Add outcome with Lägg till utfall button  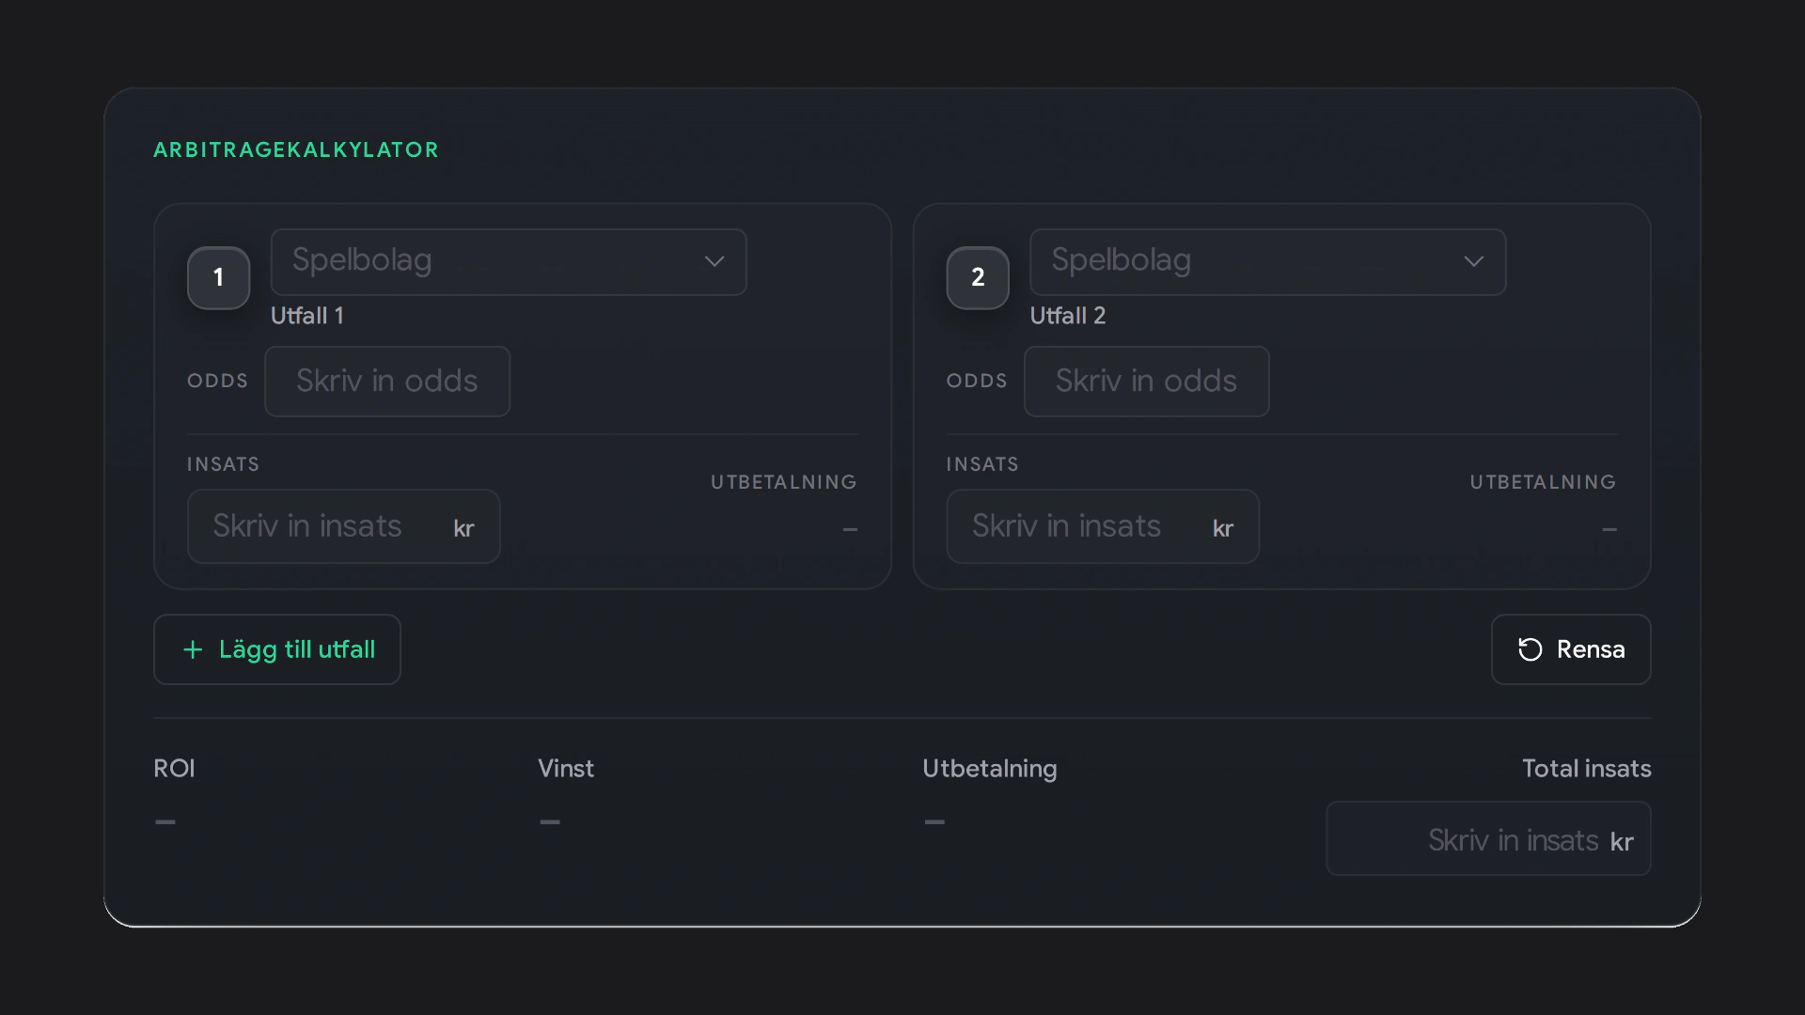point(277,649)
